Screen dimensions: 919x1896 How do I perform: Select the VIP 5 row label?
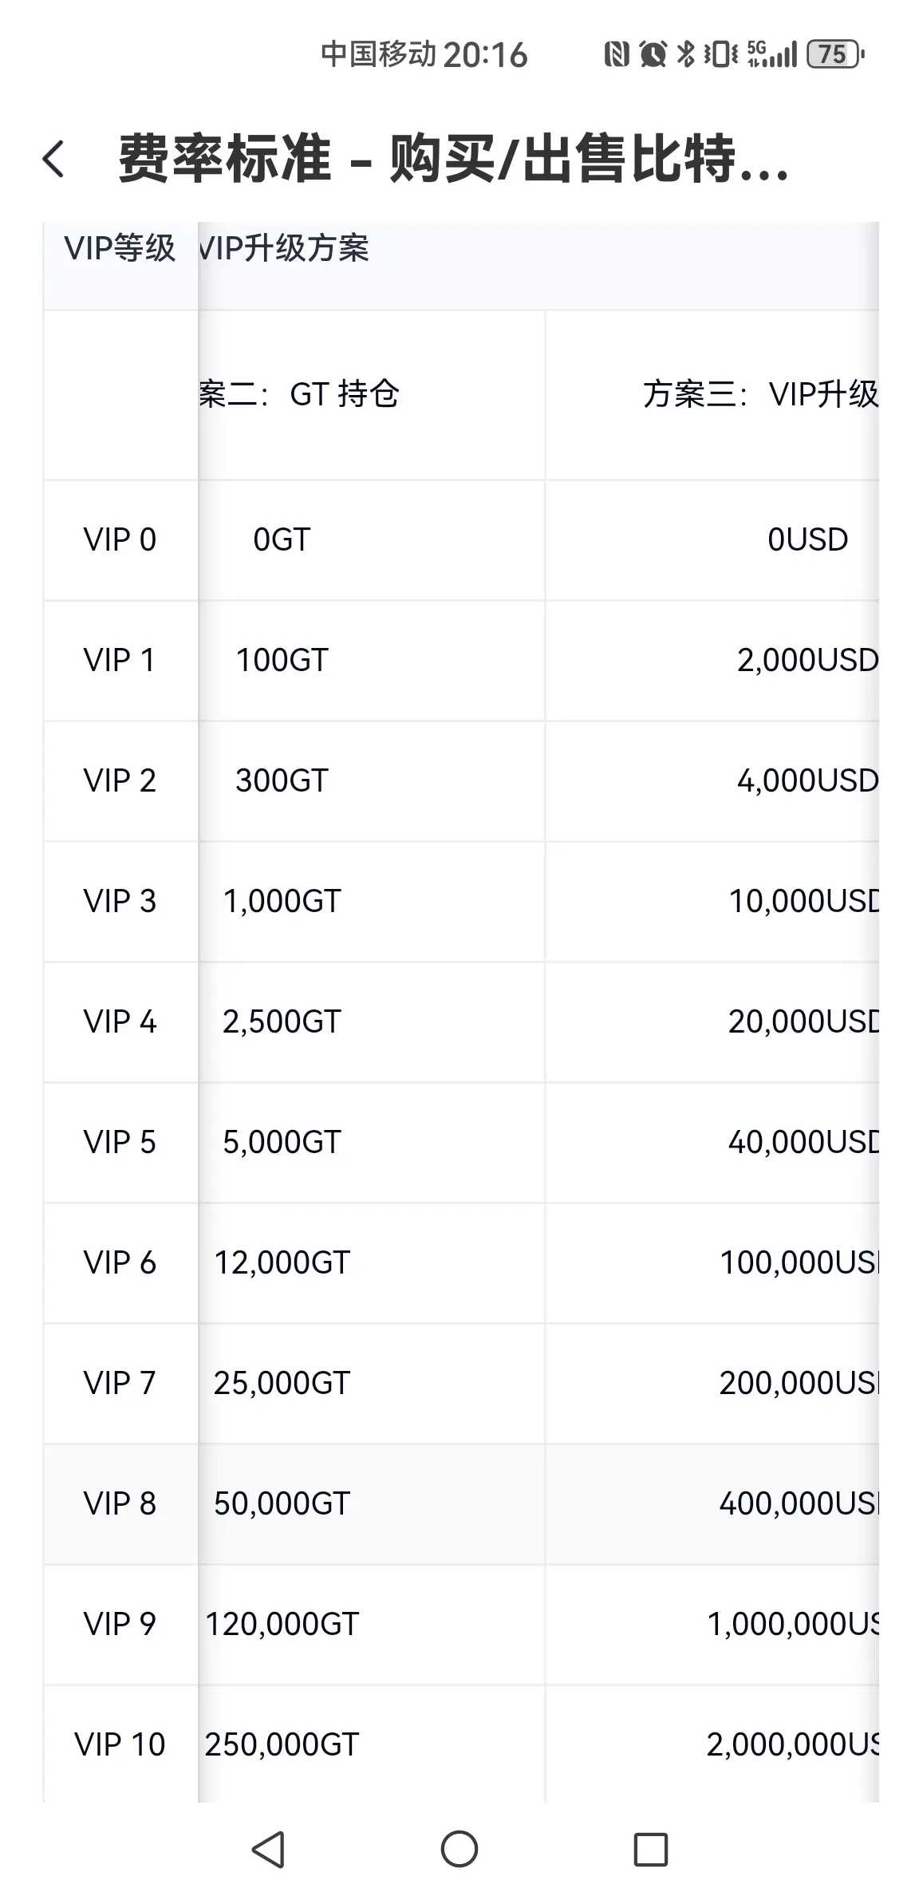(x=120, y=1142)
